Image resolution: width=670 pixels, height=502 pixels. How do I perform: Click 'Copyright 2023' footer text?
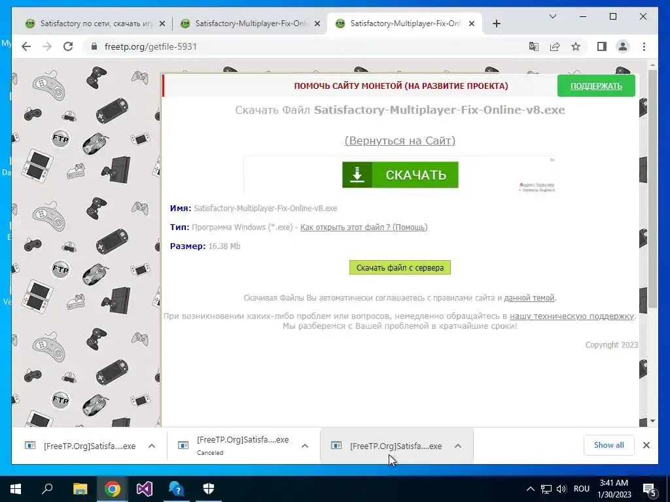coord(612,345)
